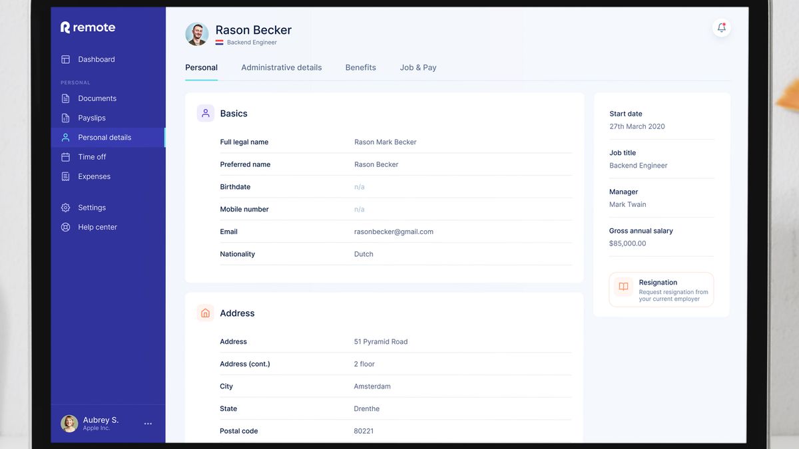The height and width of the screenshot is (449, 799).
Task: Open Payslips via its sidebar icon
Action: tap(65, 117)
